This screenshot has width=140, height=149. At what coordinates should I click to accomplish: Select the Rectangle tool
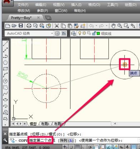coord(5,69)
